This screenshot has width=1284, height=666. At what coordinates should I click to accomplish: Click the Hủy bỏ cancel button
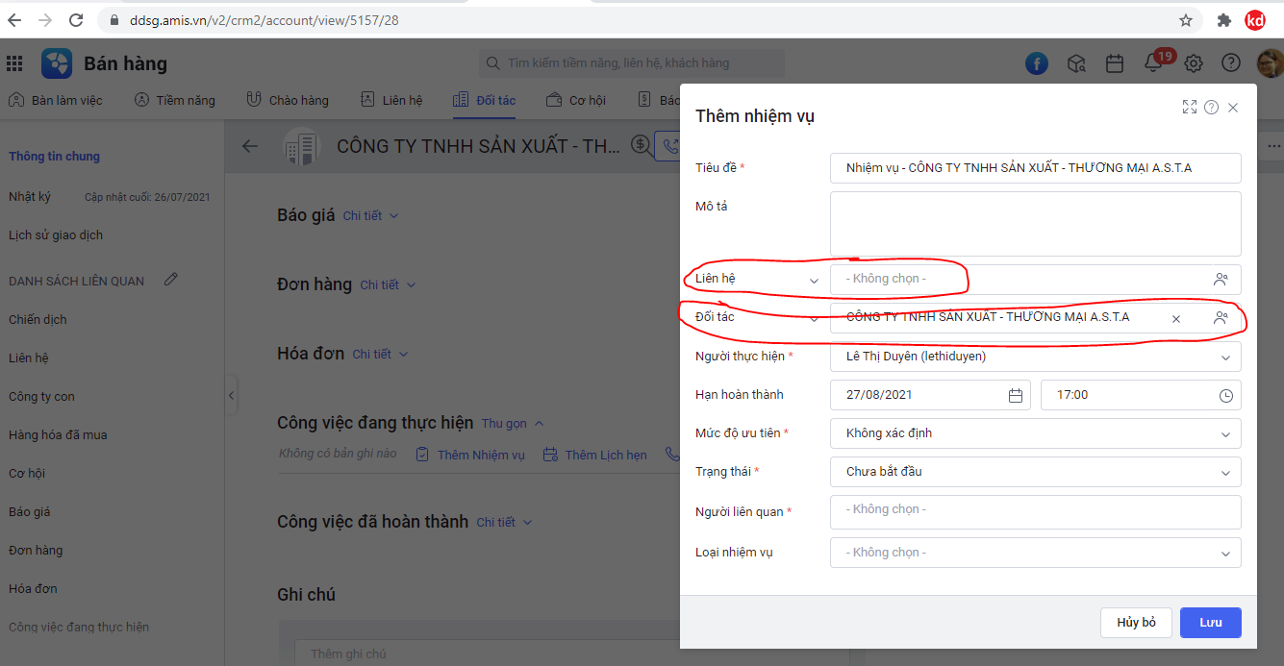(x=1136, y=623)
